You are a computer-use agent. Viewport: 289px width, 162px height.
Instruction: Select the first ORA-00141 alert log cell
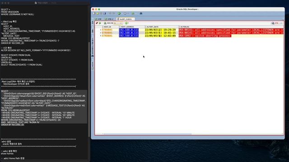click(x=231, y=30)
